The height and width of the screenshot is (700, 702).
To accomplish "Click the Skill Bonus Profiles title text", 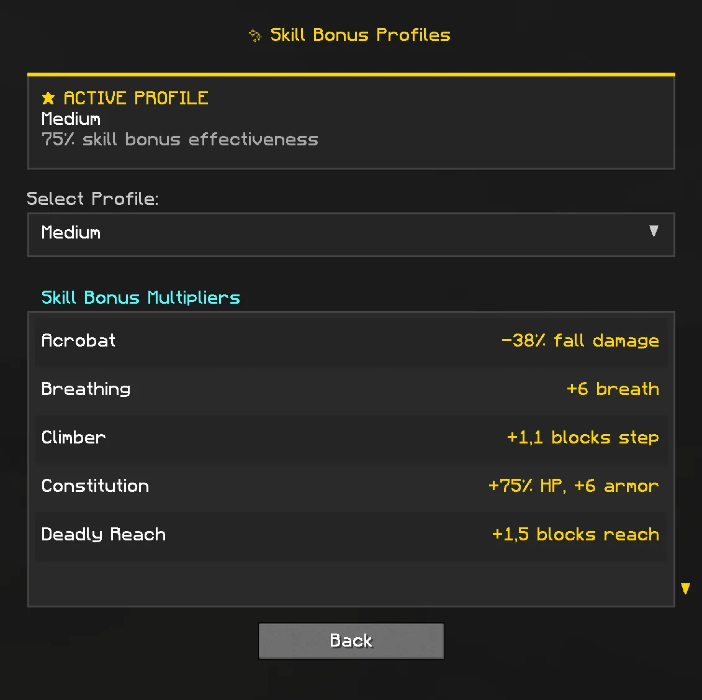I will (360, 35).
